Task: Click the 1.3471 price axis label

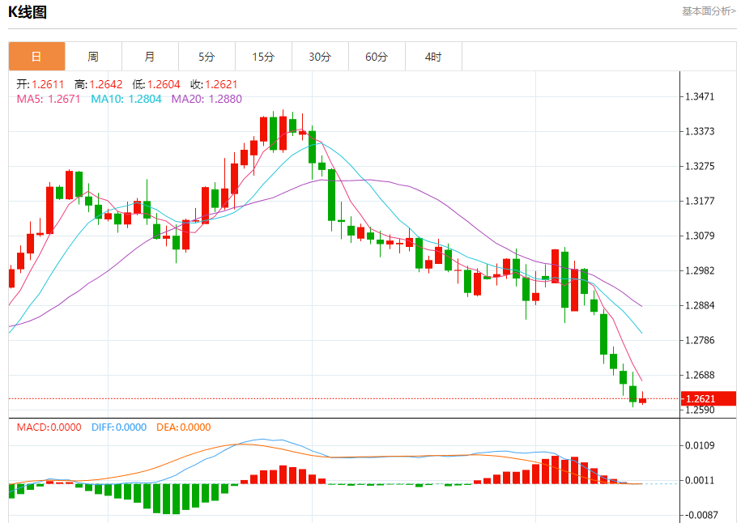Action: click(700, 96)
